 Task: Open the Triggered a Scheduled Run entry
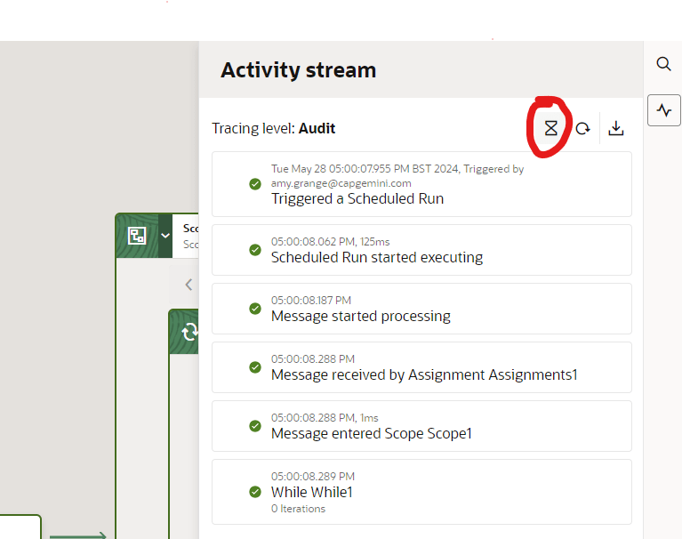pyautogui.click(x=357, y=199)
